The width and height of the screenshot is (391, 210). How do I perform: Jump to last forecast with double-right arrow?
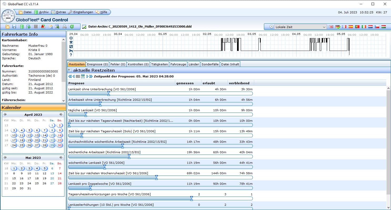pos(91,76)
